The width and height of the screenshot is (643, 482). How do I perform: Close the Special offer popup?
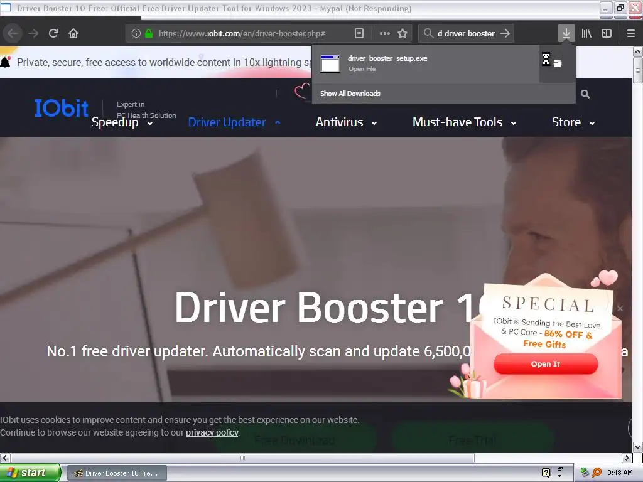pos(620,308)
